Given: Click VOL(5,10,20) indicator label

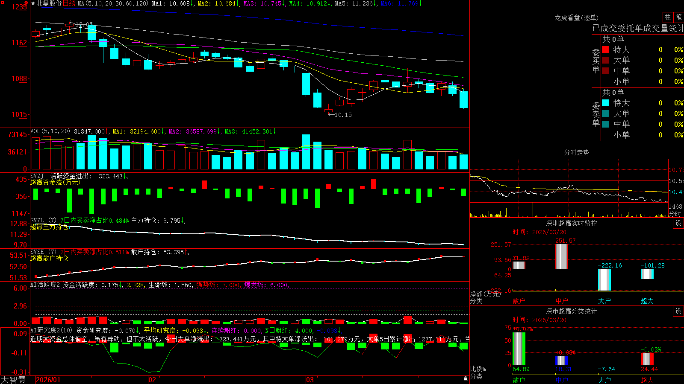Looking at the screenshot, I should point(50,131).
